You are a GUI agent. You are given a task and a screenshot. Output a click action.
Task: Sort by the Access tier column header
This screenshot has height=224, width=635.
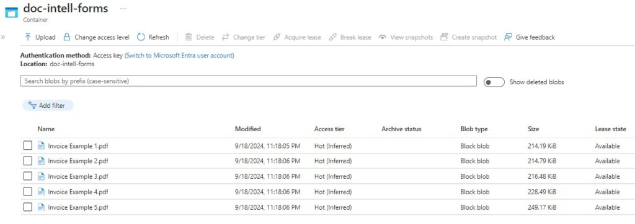(329, 129)
